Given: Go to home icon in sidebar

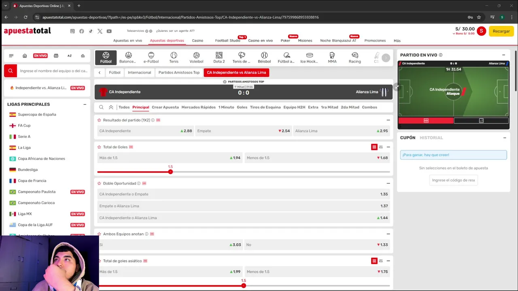Looking at the screenshot, I should click(25, 56).
